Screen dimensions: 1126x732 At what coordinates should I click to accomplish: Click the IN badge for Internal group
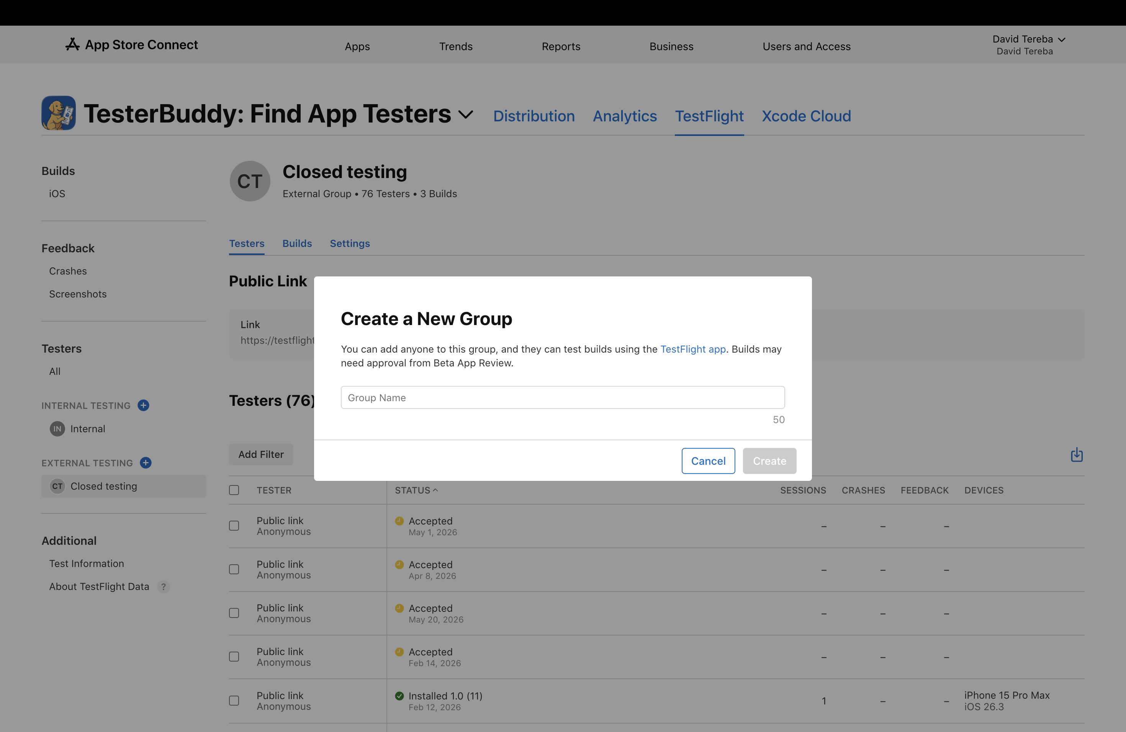click(x=57, y=429)
